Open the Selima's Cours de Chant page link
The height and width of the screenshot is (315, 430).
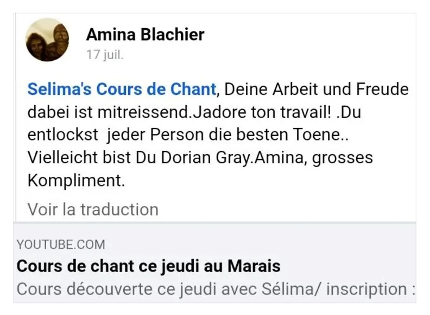[122, 88]
